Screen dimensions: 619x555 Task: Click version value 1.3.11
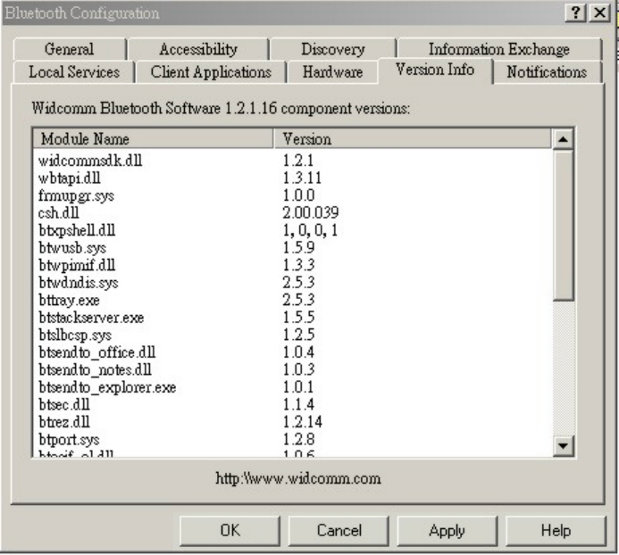click(302, 178)
